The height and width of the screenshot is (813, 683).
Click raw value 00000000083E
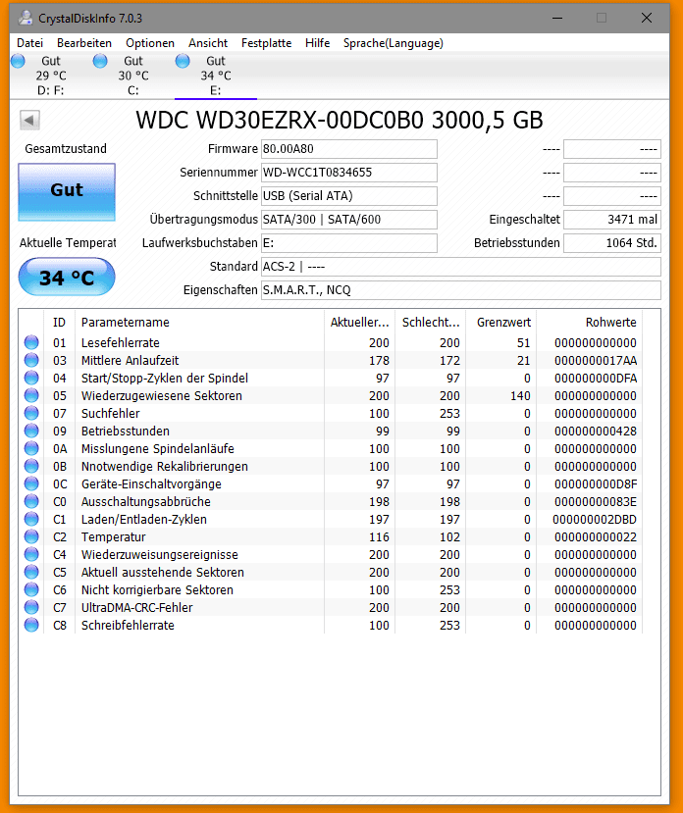coord(596,501)
